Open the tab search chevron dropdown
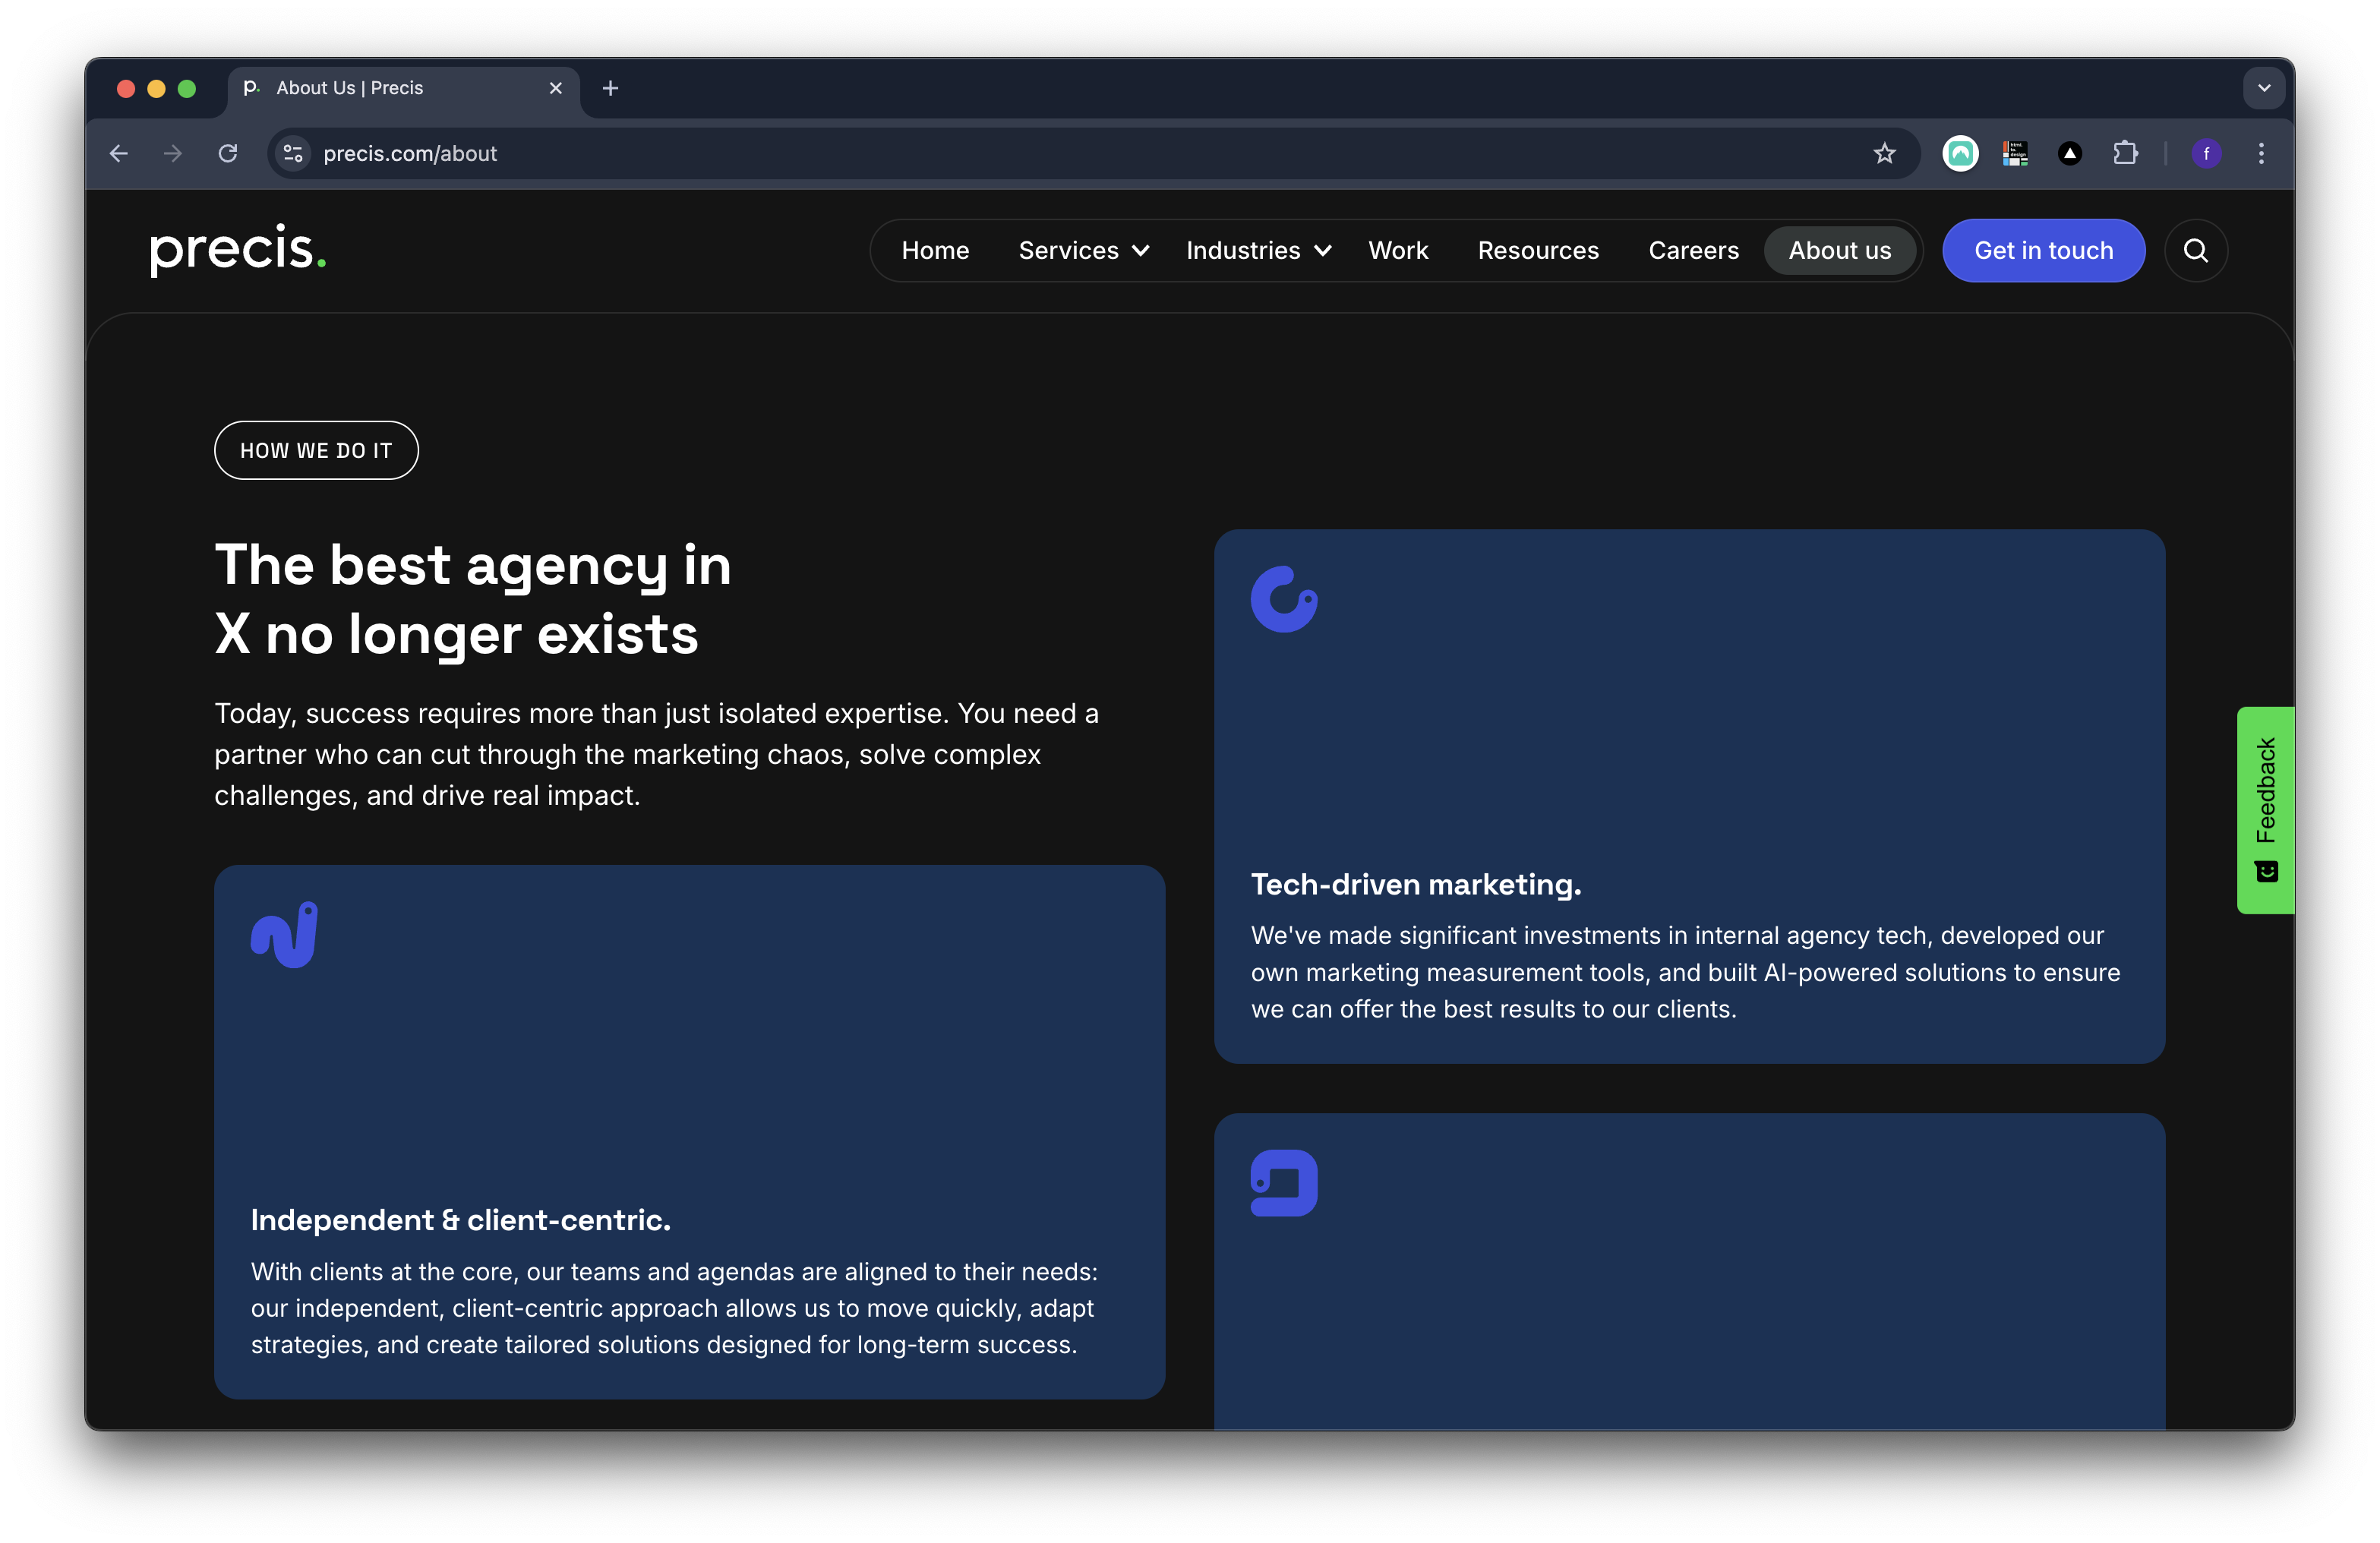Screen dimensions: 2380x1543 2264,88
